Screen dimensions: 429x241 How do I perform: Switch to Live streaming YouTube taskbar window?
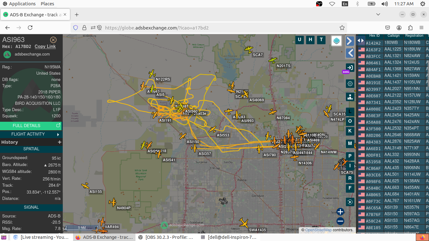pyautogui.click(x=41, y=237)
